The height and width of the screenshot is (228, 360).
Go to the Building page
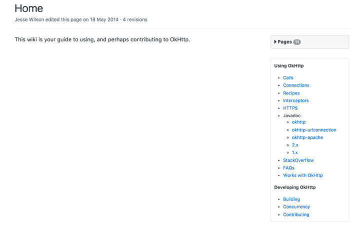coord(291,199)
